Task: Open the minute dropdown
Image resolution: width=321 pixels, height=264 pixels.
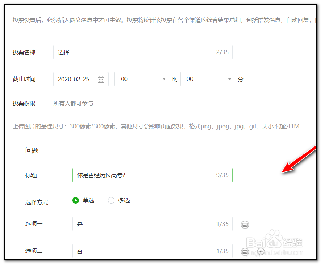Action: point(208,79)
